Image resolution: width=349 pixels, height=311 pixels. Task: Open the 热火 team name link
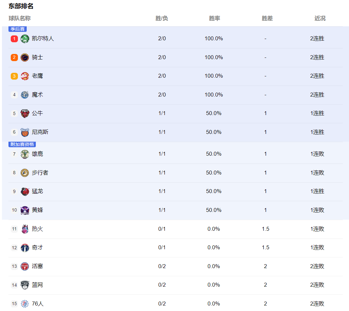click(37, 229)
